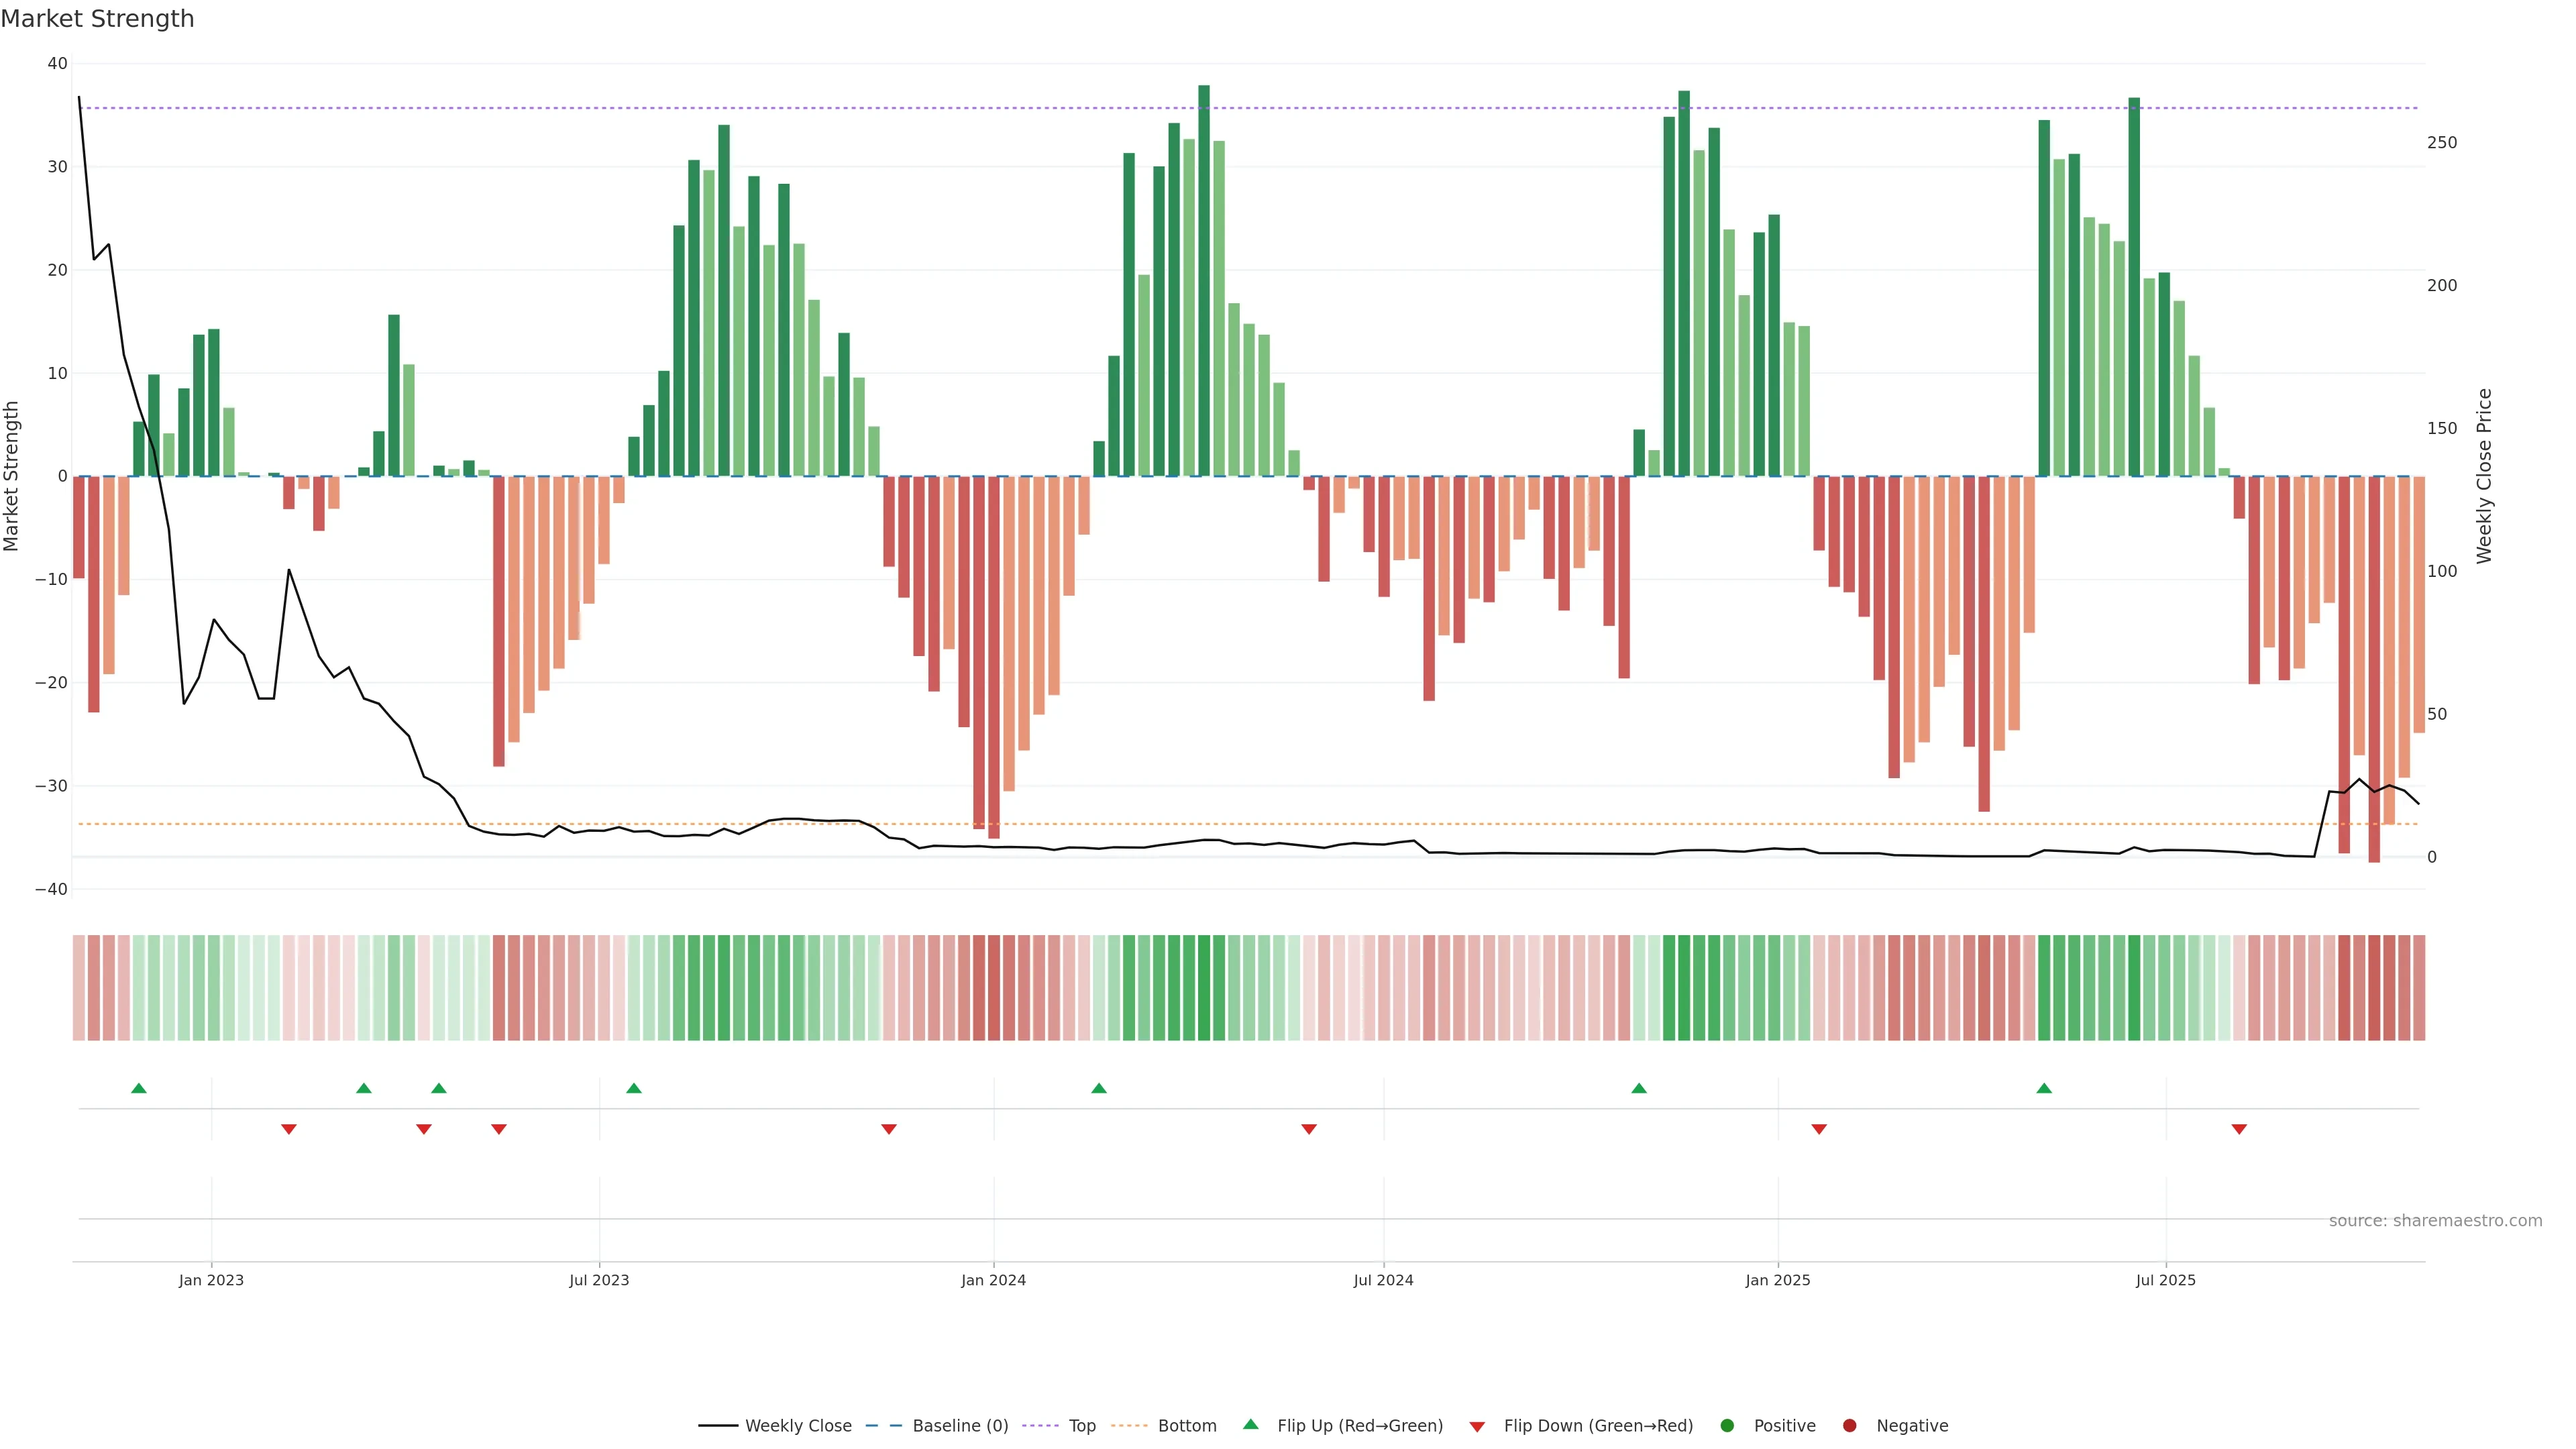Viewport: 2576px width, 1449px height.
Task: Click the Flip Up triangle right of Jan 2024
Action: [x=1099, y=1088]
